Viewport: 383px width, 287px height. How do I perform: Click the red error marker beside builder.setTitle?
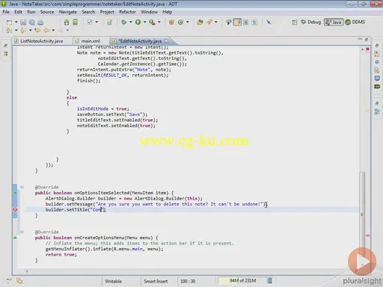click(15, 209)
